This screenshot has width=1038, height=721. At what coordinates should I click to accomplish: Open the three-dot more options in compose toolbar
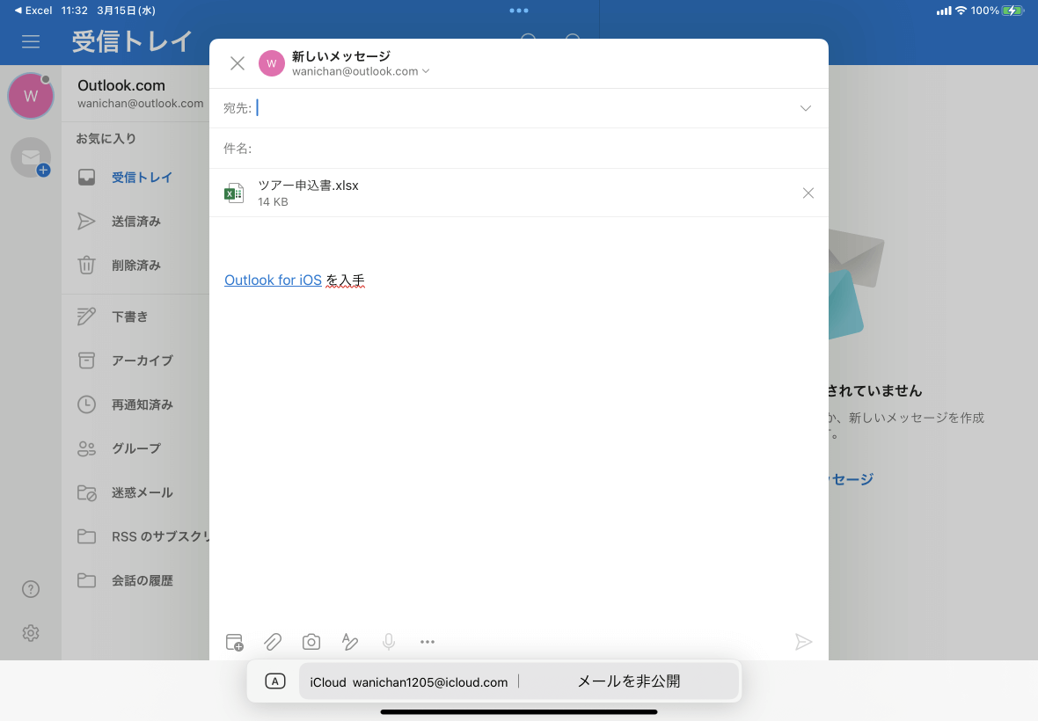click(x=428, y=642)
